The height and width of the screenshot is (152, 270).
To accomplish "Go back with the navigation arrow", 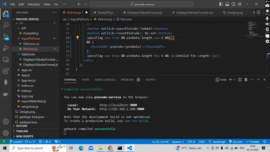I will [x=79, y=4].
